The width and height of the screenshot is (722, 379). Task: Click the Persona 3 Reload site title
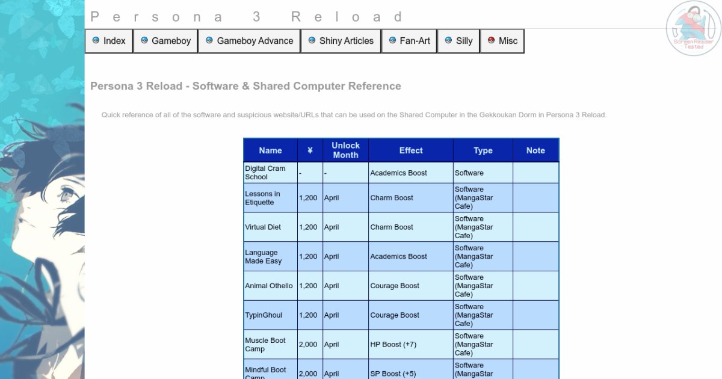pyautogui.click(x=247, y=17)
